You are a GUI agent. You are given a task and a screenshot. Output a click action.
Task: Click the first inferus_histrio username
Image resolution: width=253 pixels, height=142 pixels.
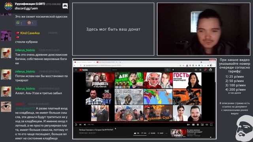point(25,50)
